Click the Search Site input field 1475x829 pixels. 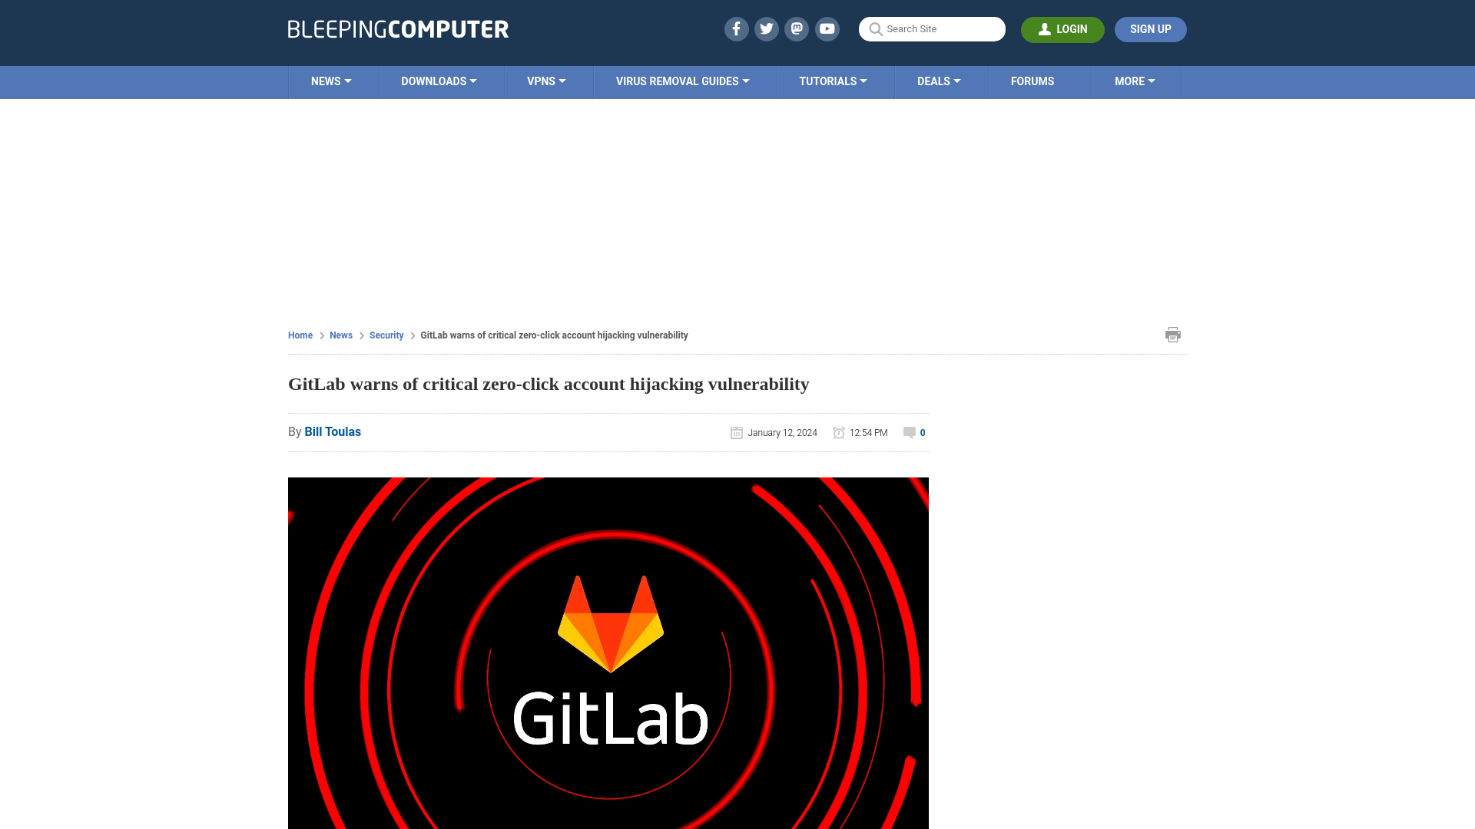(x=932, y=28)
